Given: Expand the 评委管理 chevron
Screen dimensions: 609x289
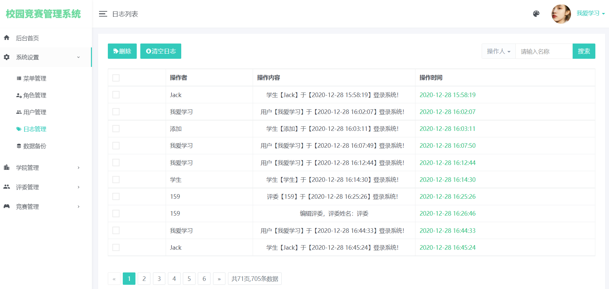Looking at the screenshot, I should pyautogui.click(x=78, y=187).
